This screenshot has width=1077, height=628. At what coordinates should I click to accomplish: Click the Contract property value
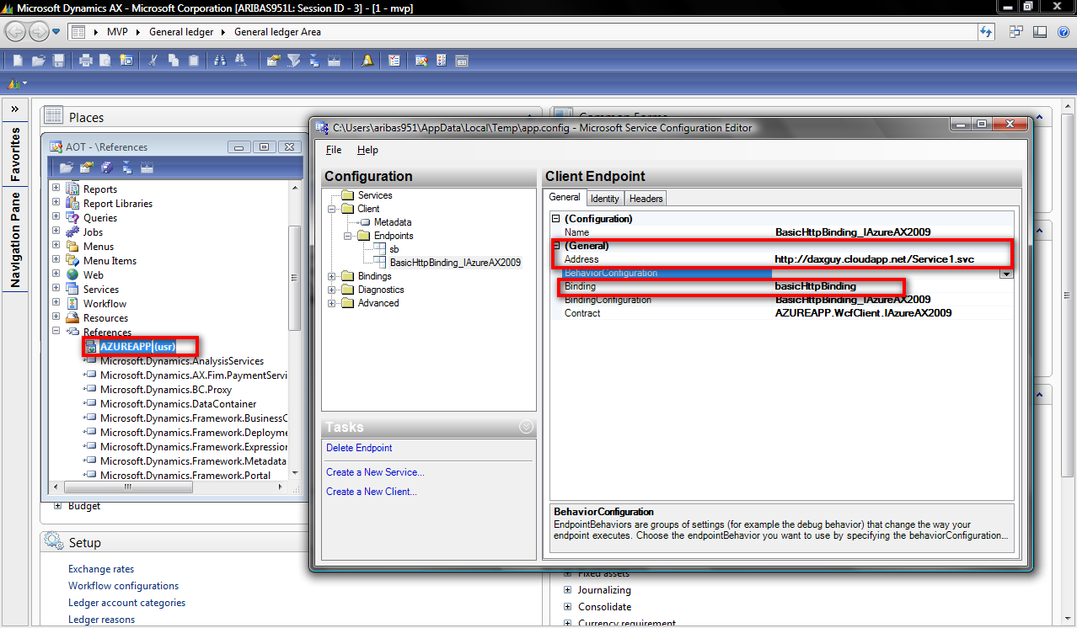(x=863, y=313)
